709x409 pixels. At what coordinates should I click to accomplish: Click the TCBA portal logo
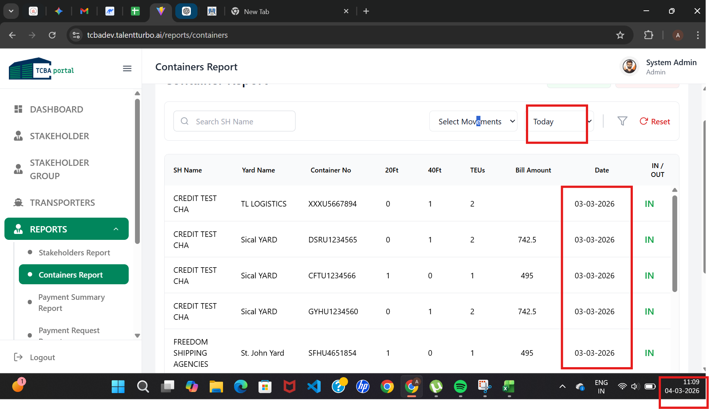[41, 69]
